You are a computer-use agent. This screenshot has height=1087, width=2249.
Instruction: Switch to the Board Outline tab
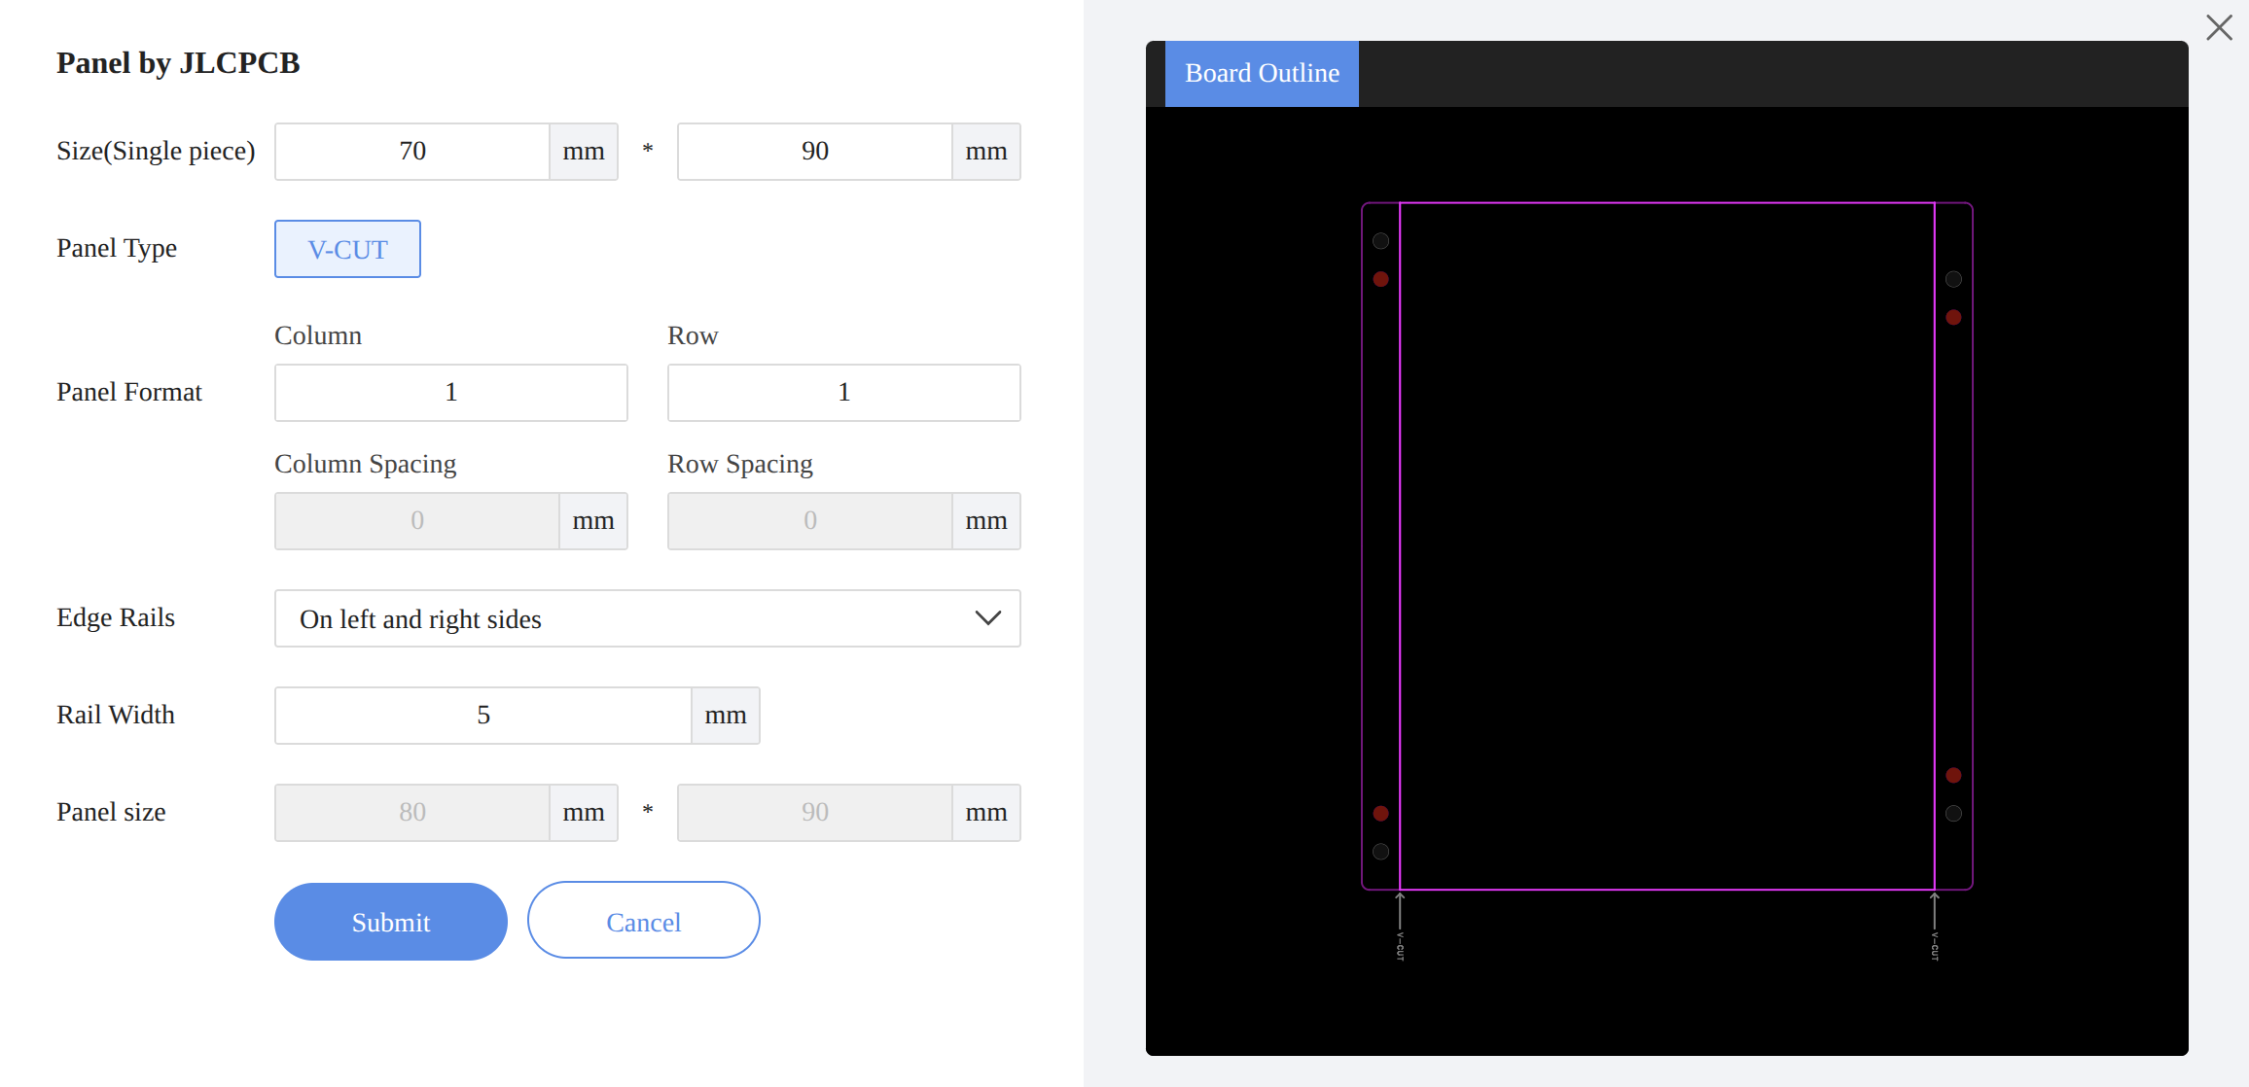(1262, 74)
